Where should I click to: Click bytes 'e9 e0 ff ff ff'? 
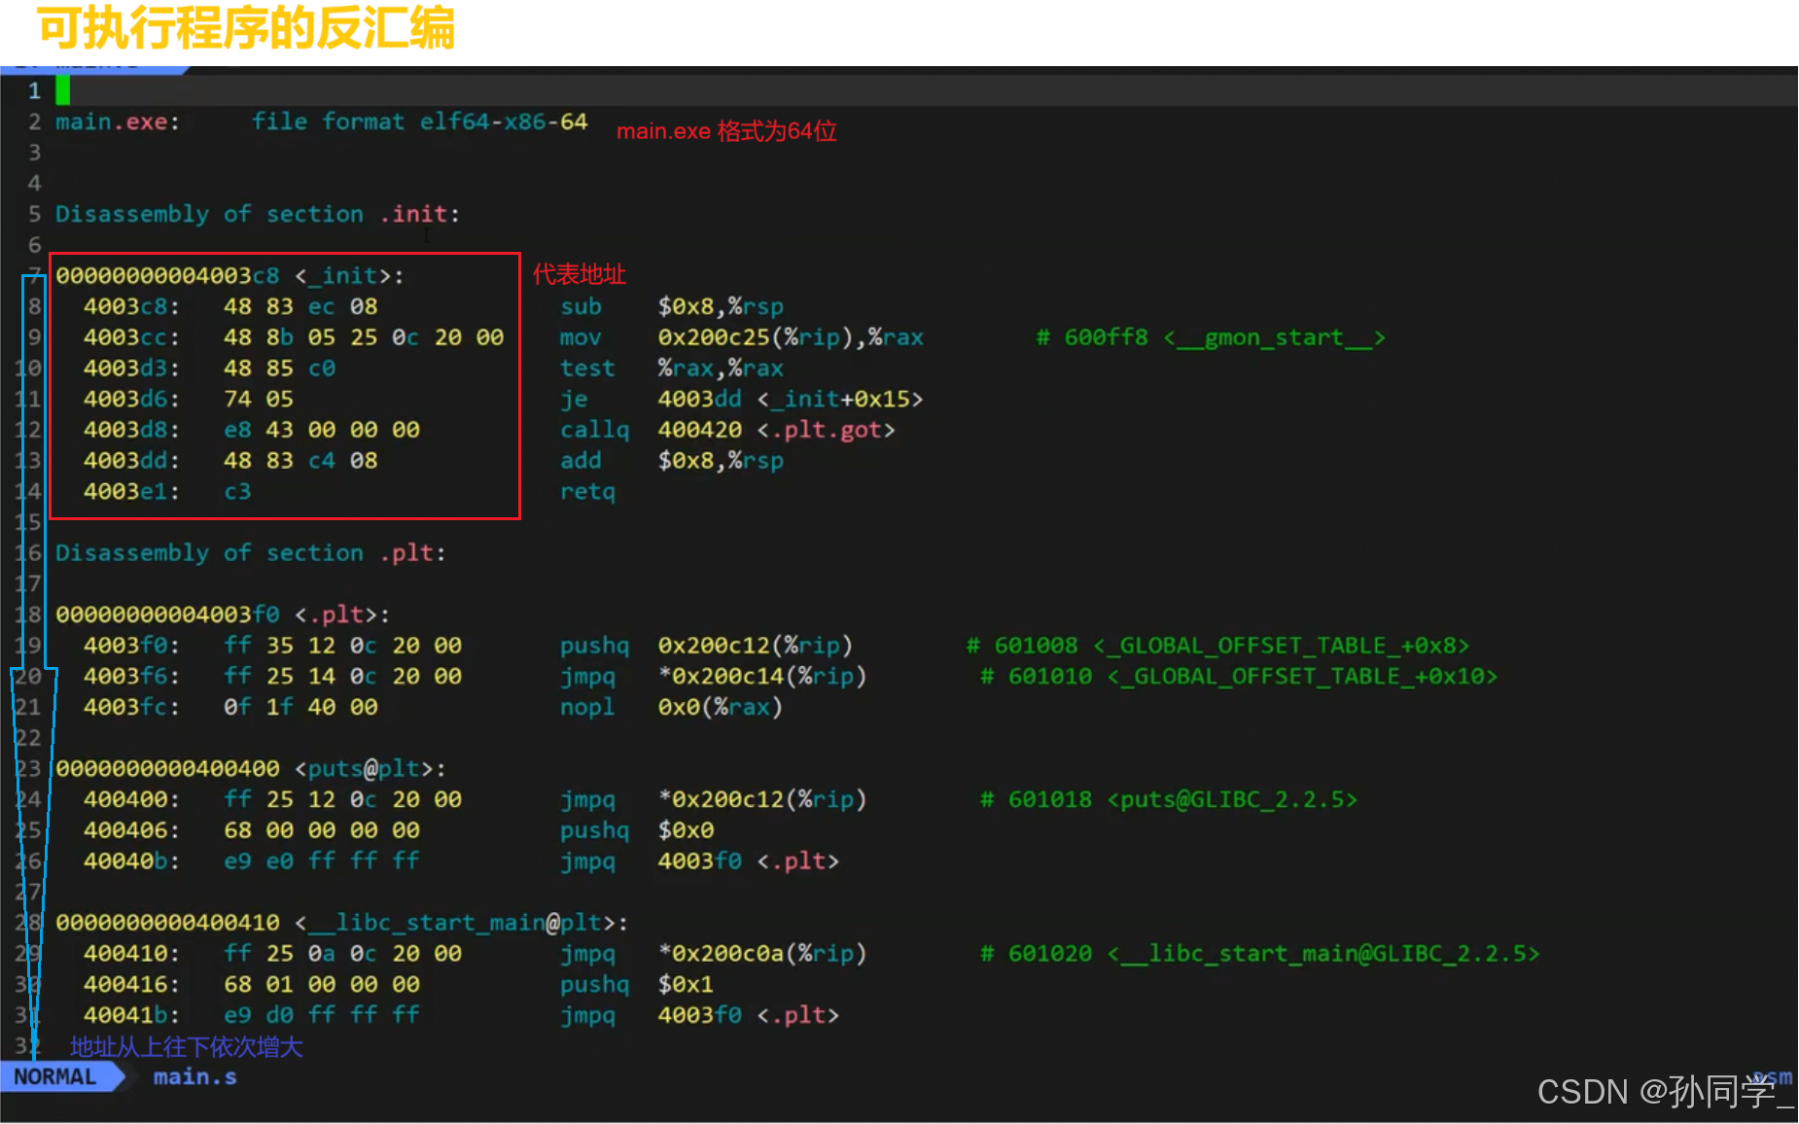[x=322, y=861]
